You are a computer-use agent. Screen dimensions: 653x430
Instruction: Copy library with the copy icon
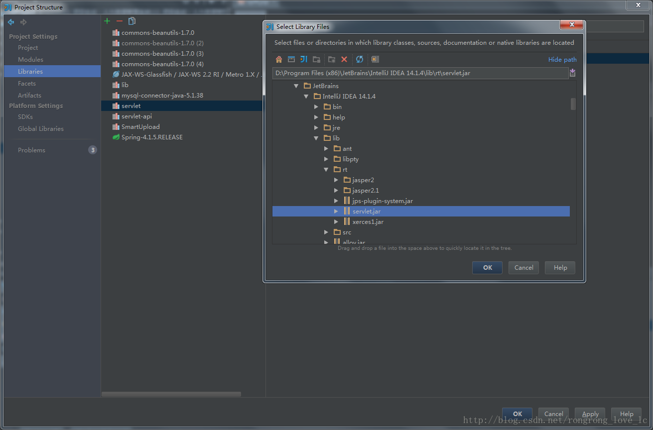pyautogui.click(x=132, y=21)
